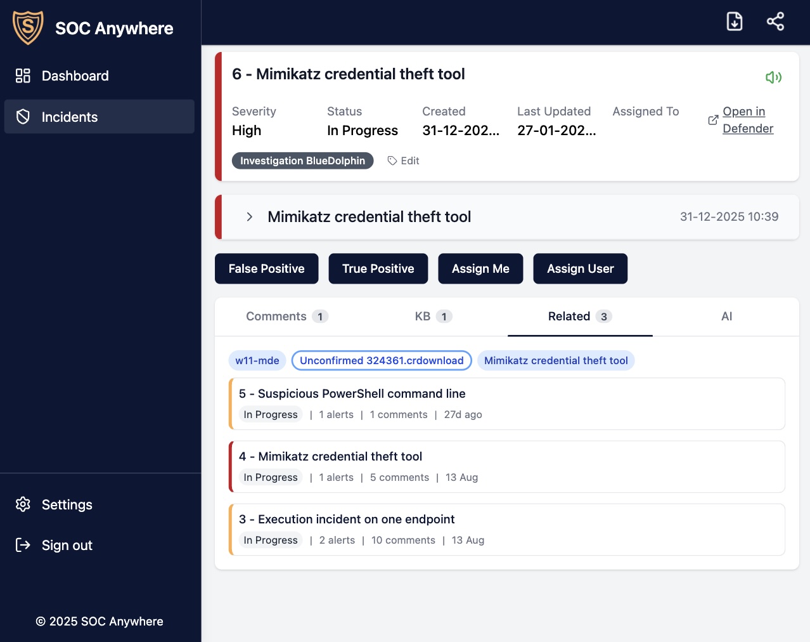
Task: Select the Dashboard grid icon in sidebar
Action: 23,75
